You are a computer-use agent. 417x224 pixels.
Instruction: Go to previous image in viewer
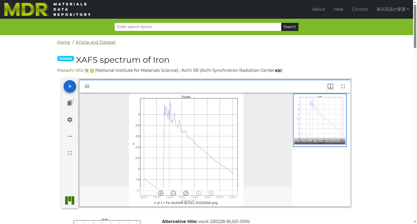point(199,193)
